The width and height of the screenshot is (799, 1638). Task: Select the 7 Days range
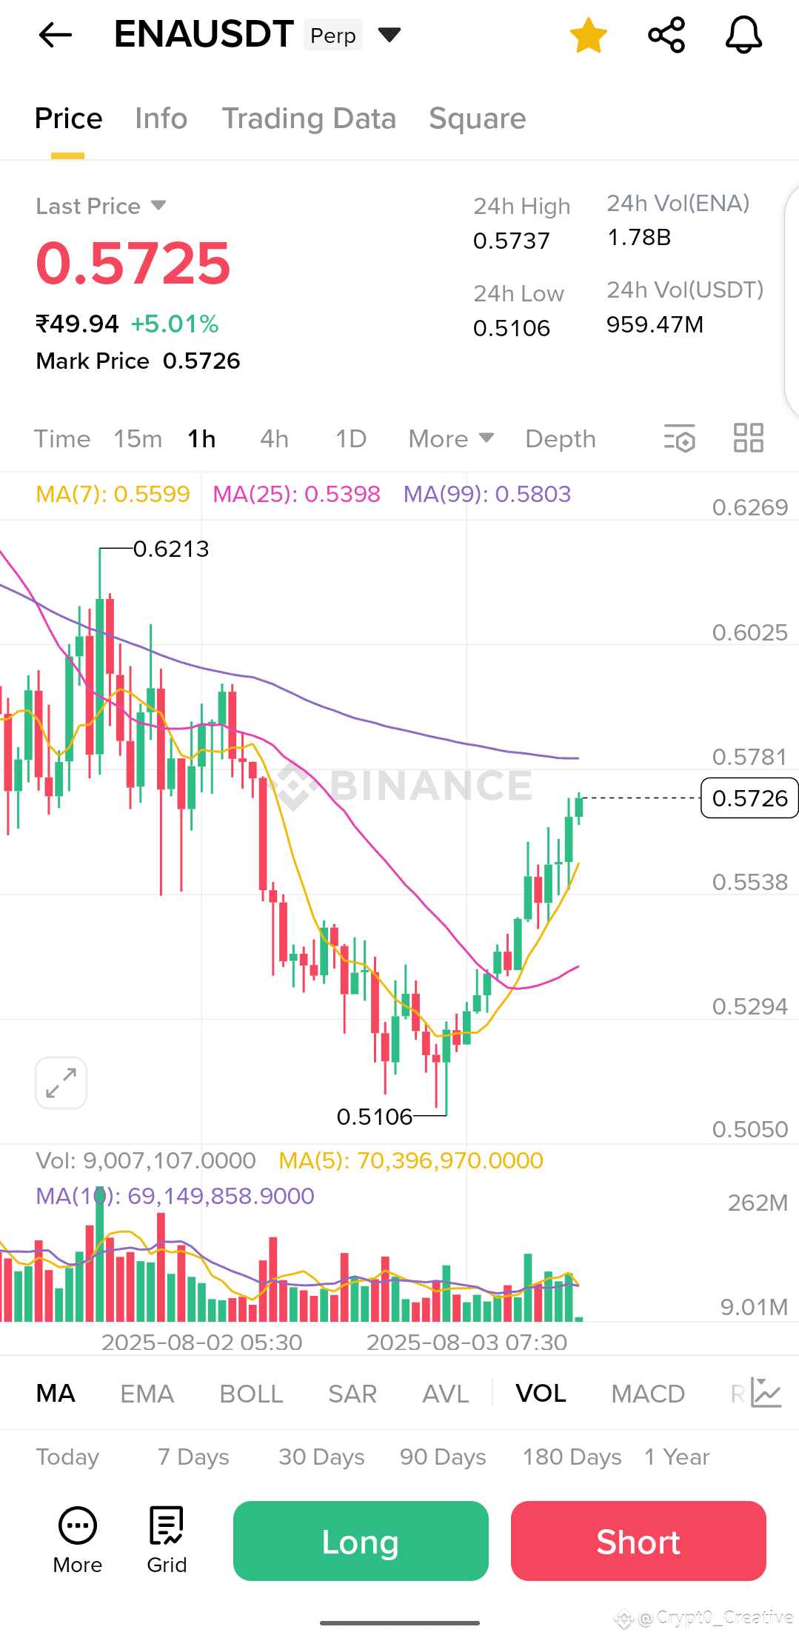(193, 1457)
